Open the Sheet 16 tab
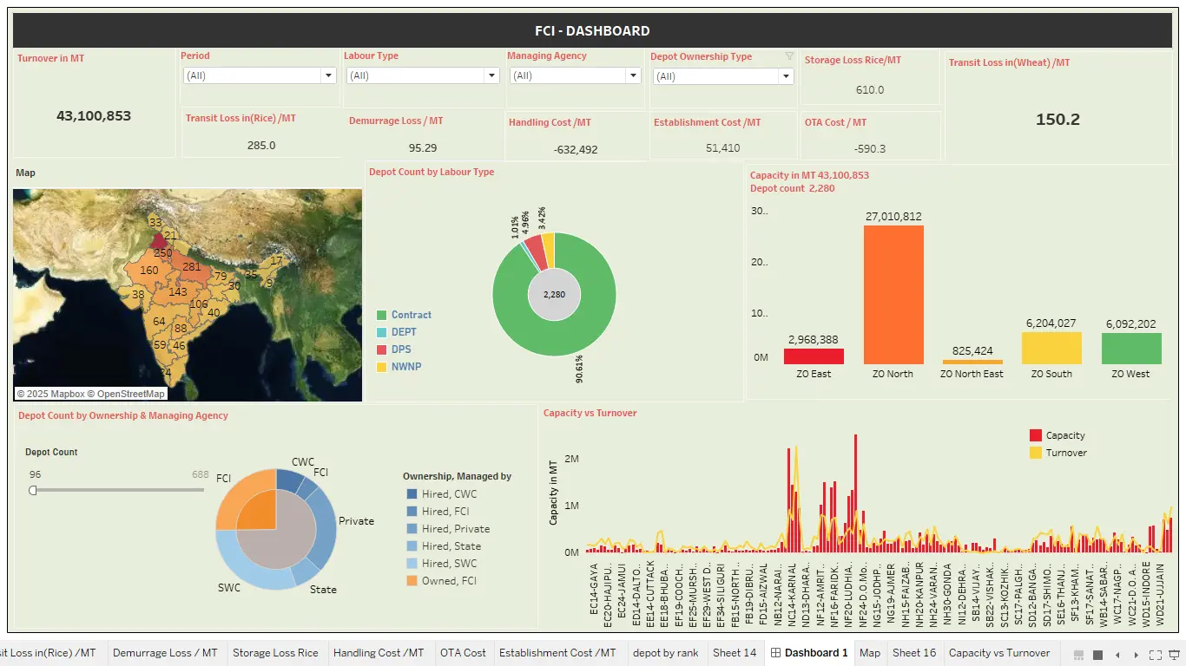1186x666 pixels. 914,653
